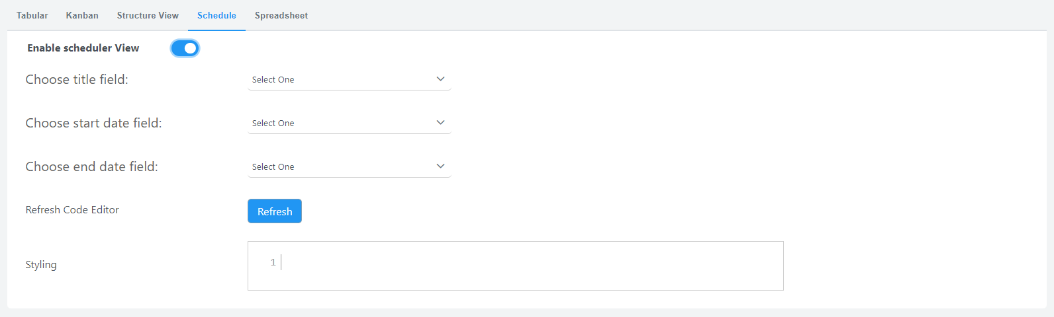Image resolution: width=1054 pixels, height=317 pixels.
Task: Go to the Structure View tab
Action: click(148, 15)
